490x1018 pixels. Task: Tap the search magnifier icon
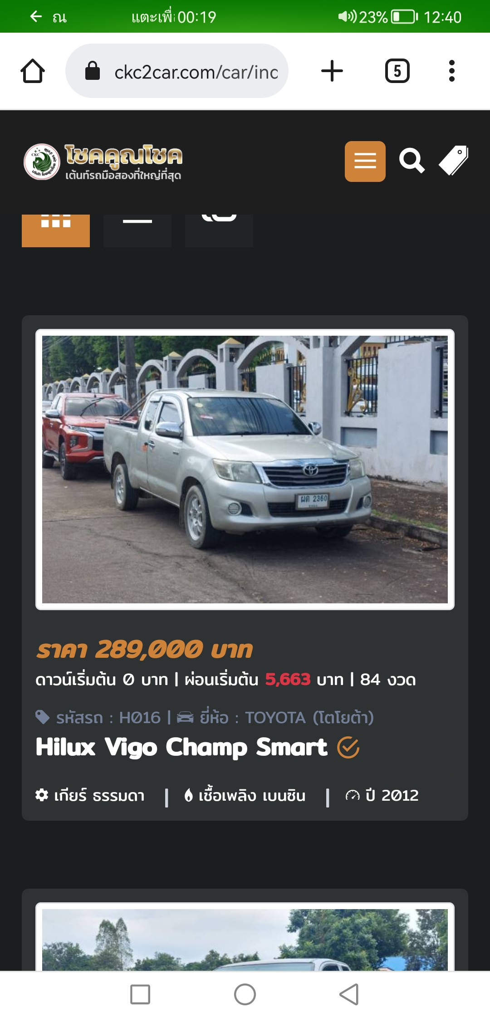click(412, 161)
